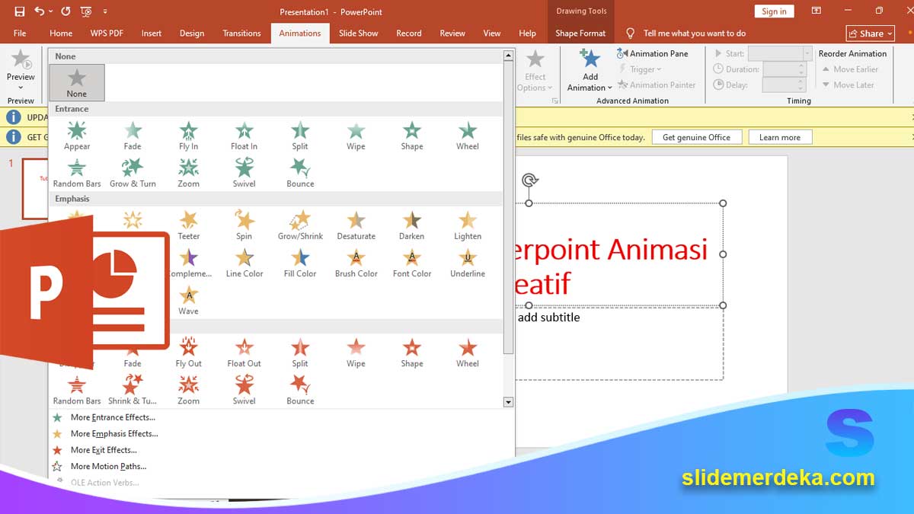Select the Shape entrance animation
The width and height of the screenshot is (914, 514).
pos(411,136)
